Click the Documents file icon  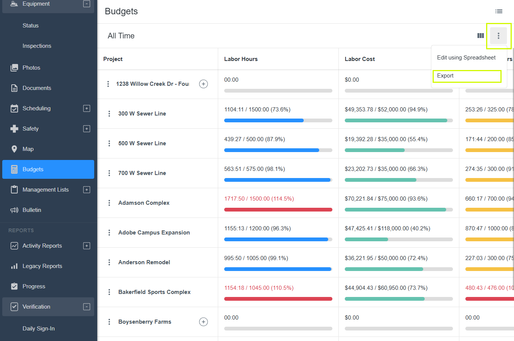pos(14,88)
